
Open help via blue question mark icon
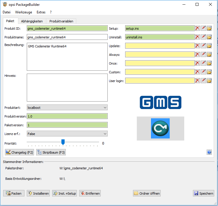tap(209, 152)
